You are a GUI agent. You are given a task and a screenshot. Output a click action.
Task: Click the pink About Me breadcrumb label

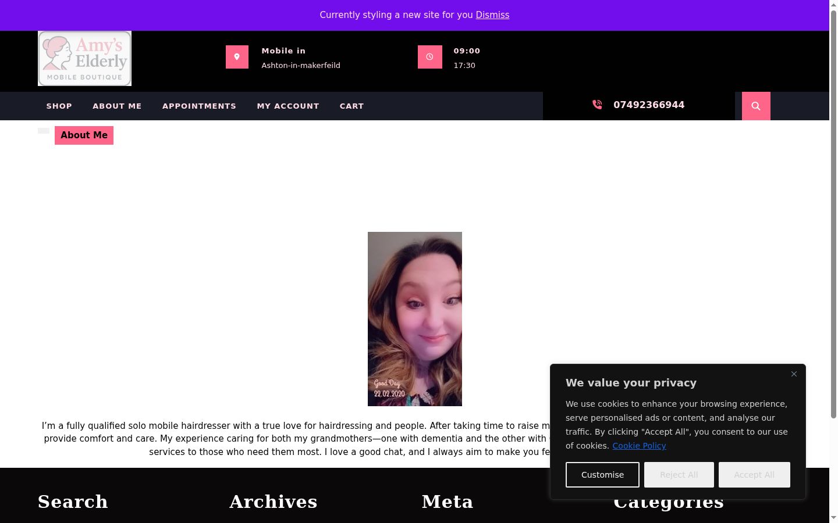84,135
